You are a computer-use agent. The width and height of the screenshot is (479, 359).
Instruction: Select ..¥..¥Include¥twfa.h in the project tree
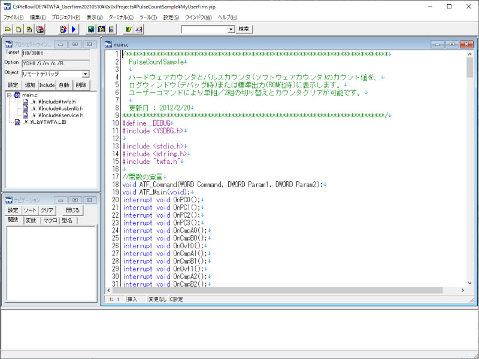pyautogui.click(x=53, y=102)
